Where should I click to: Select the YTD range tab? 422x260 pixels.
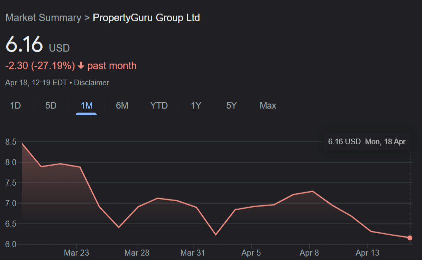159,106
